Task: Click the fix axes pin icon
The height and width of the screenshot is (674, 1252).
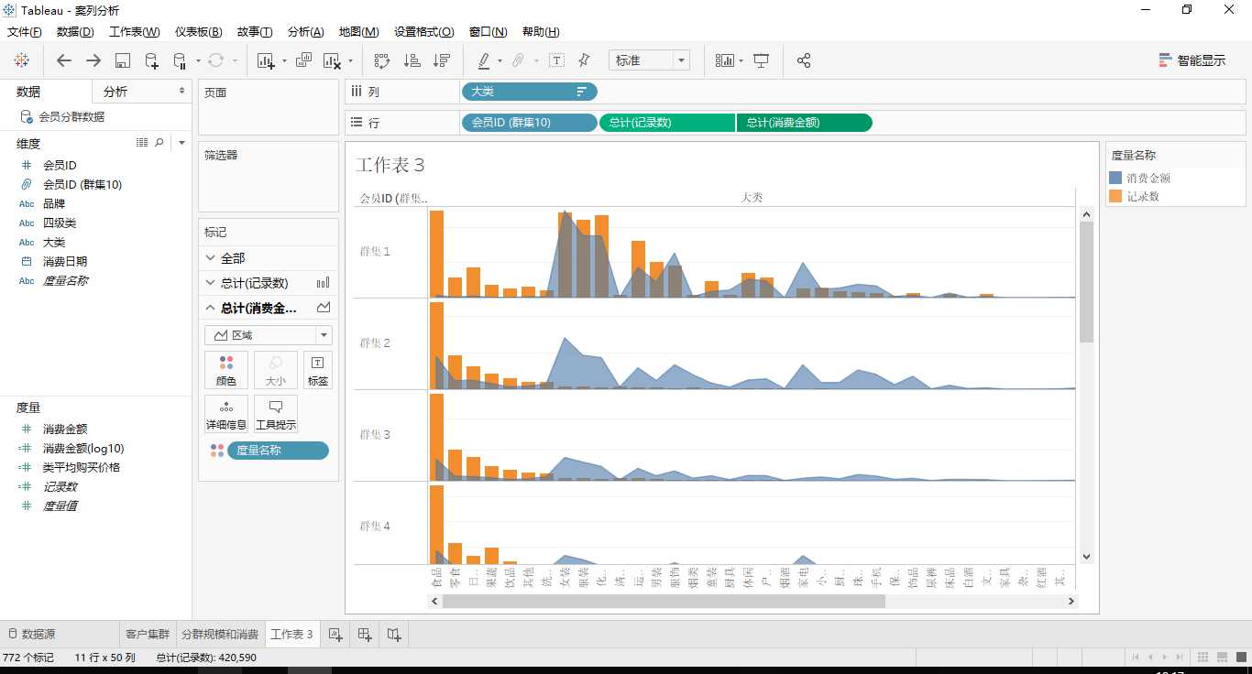Action: point(584,60)
